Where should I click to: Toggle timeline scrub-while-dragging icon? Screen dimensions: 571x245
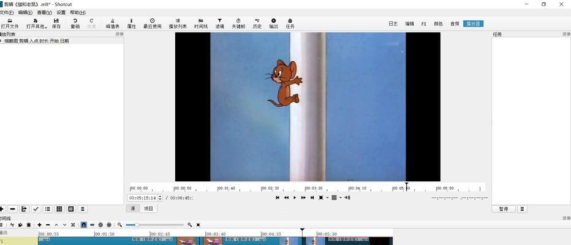tap(92, 225)
